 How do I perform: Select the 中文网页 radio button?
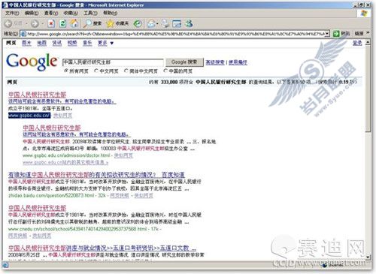(96, 71)
